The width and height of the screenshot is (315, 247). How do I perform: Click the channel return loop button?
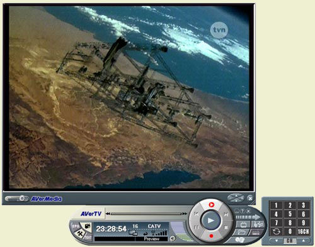277,231
